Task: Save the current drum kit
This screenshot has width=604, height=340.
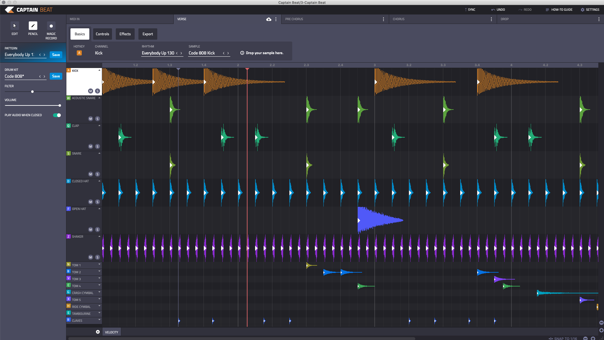Action: (x=56, y=76)
